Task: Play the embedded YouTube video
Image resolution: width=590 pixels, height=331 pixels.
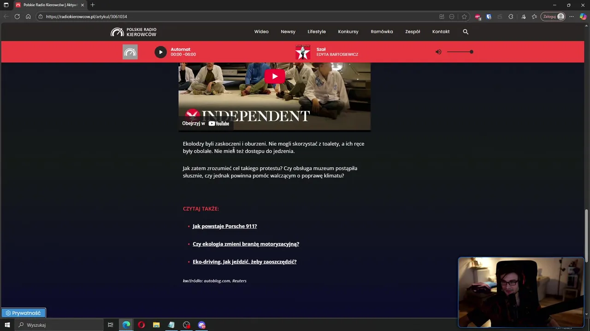Action: click(275, 76)
